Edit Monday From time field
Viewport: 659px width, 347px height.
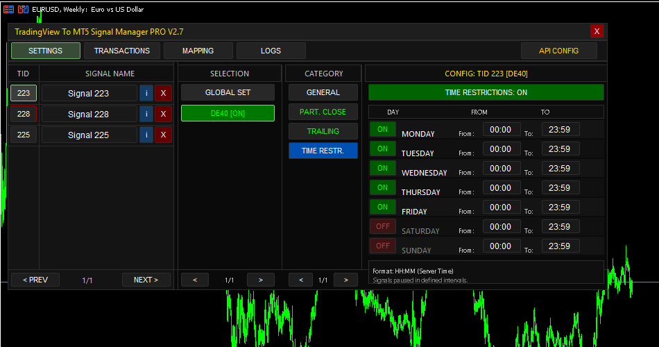click(501, 130)
